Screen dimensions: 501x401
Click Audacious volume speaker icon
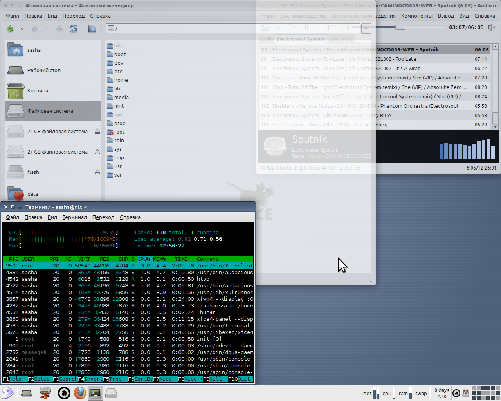491,27
